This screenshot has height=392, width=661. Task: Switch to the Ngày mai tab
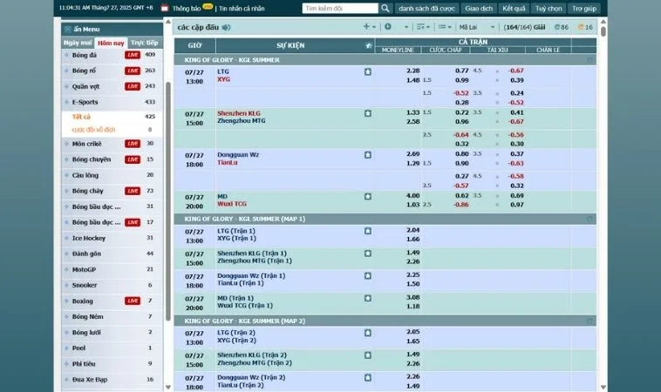pos(78,43)
